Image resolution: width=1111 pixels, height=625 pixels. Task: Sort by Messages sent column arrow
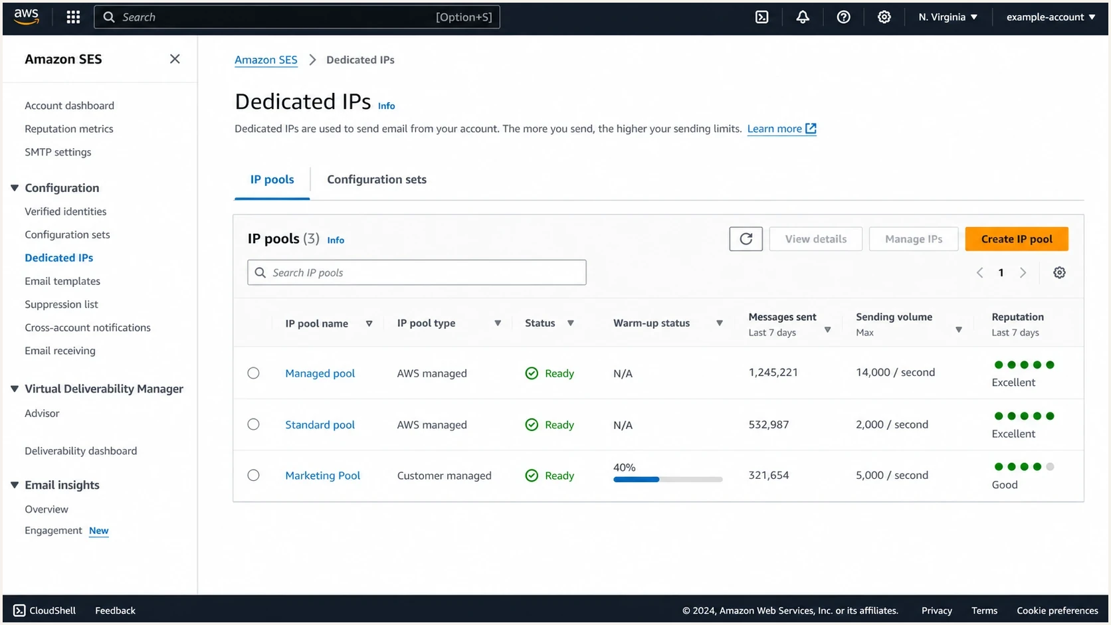pyautogui.click(x=827, y=329)
